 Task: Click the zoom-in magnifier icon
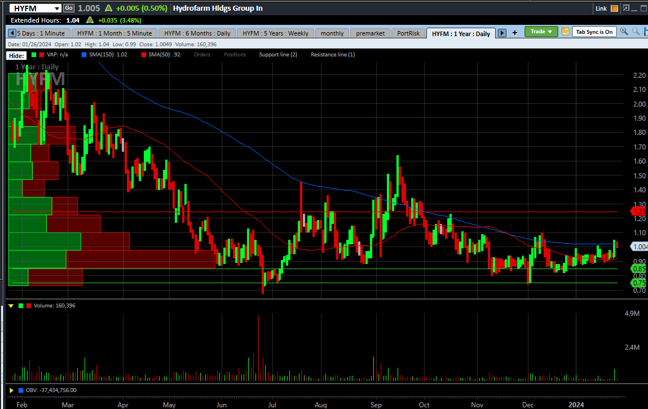coord(623,31)
